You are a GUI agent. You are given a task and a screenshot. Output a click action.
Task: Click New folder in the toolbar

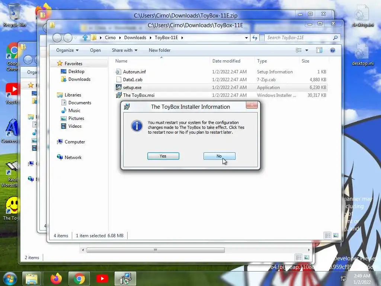[x=160, y=50]
